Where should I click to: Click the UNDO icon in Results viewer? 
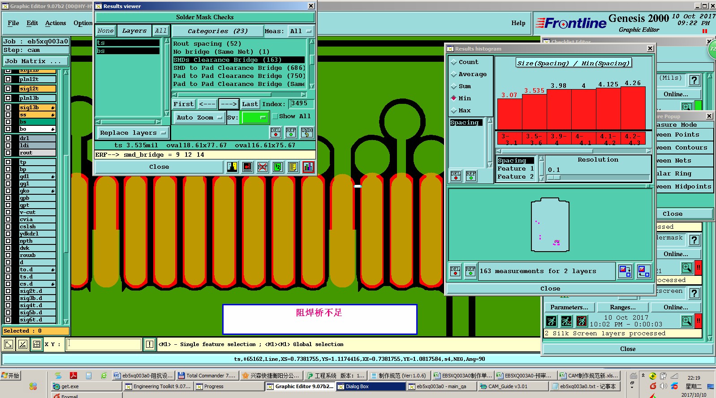pyautogui.click(x=307, y=132)
